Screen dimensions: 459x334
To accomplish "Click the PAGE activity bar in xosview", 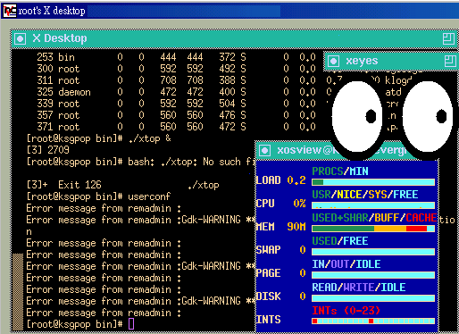I will point(373,275).
